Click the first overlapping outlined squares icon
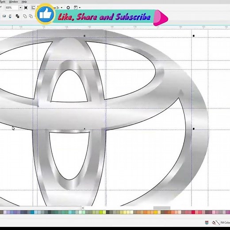Viewport: 230px width, 230px height. coord(25,16)
